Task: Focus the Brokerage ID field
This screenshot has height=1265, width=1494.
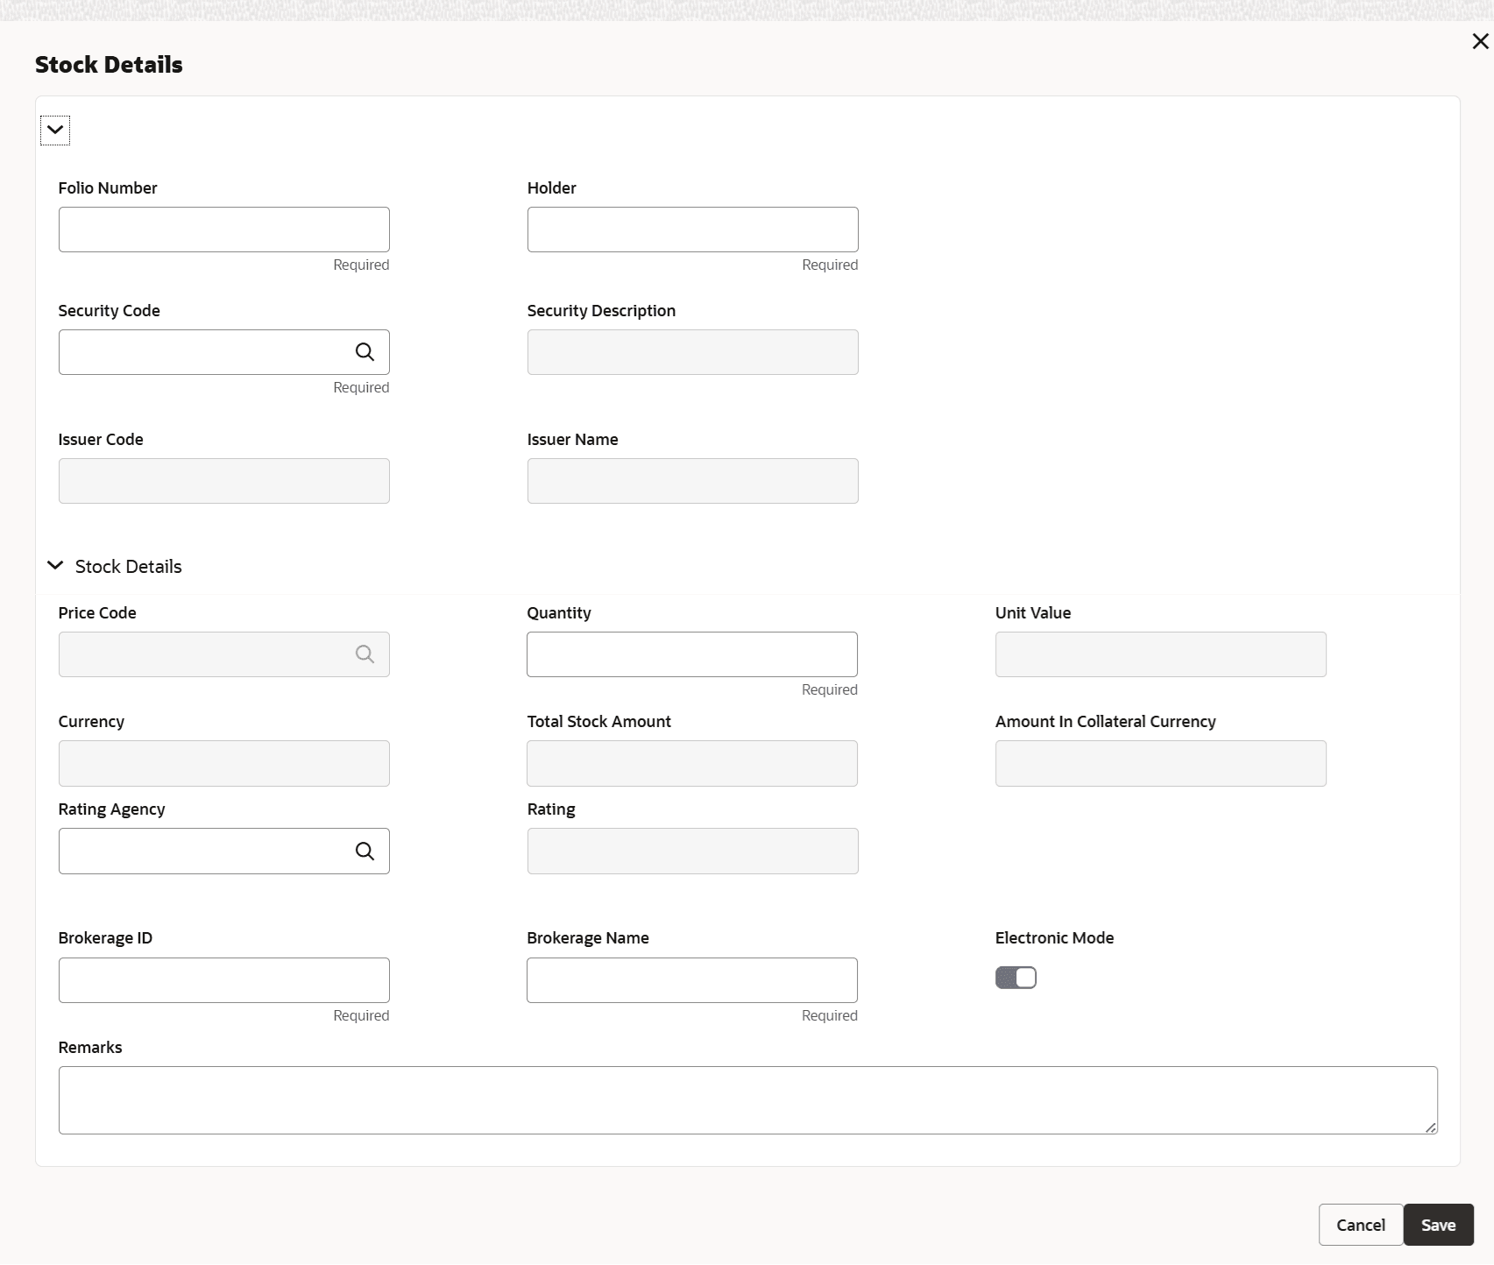Action: (x=223, y=980)
